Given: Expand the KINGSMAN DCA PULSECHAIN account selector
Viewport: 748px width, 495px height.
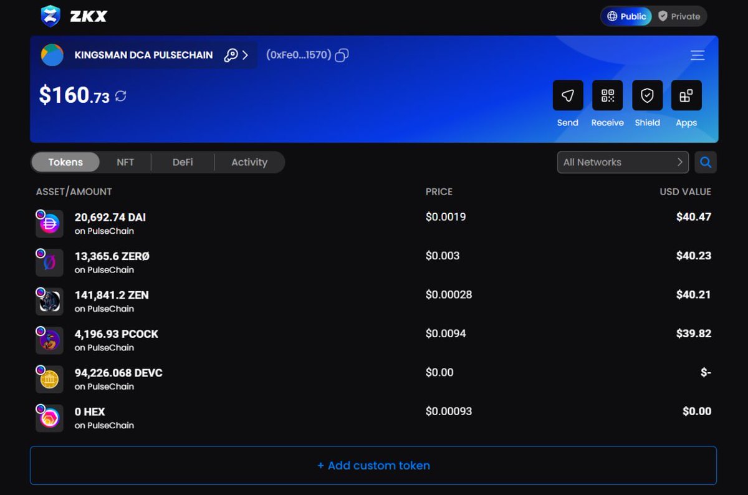Looking at the screenshot, I should (x=244, y=55).
